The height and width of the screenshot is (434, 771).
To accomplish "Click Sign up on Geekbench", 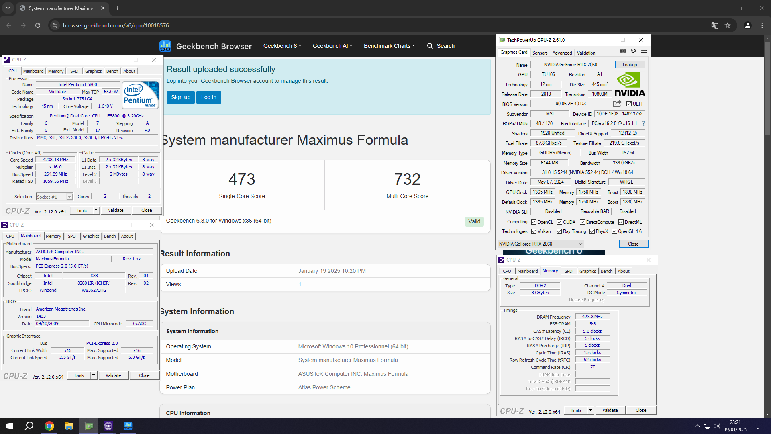I will pyautogui.click(x=181, y=97).
